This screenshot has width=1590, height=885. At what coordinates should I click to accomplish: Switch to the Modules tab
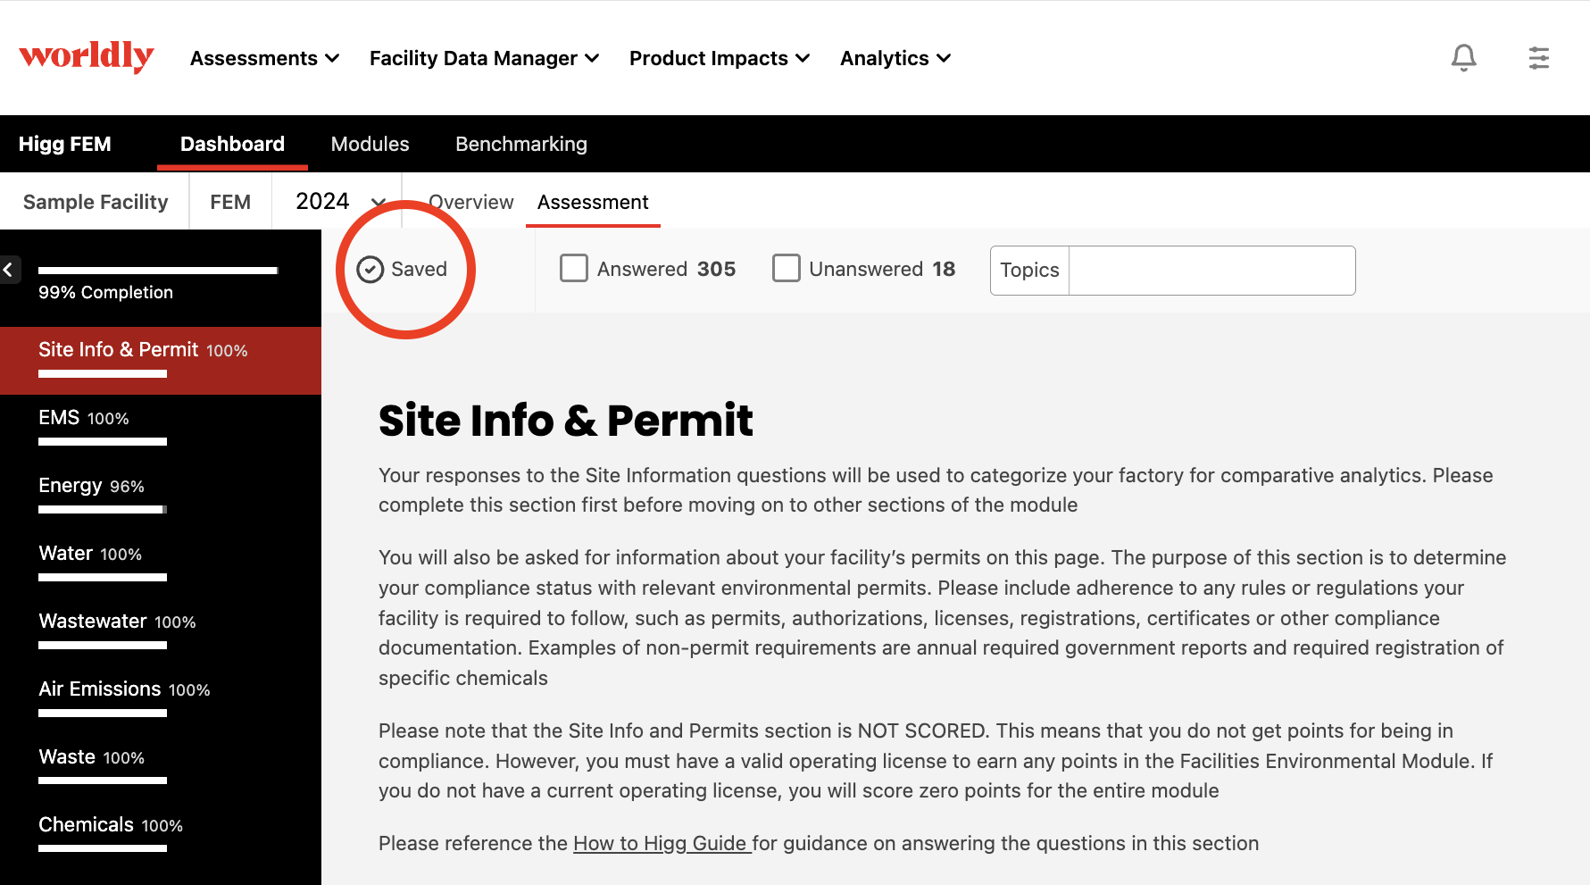[370, 144]
